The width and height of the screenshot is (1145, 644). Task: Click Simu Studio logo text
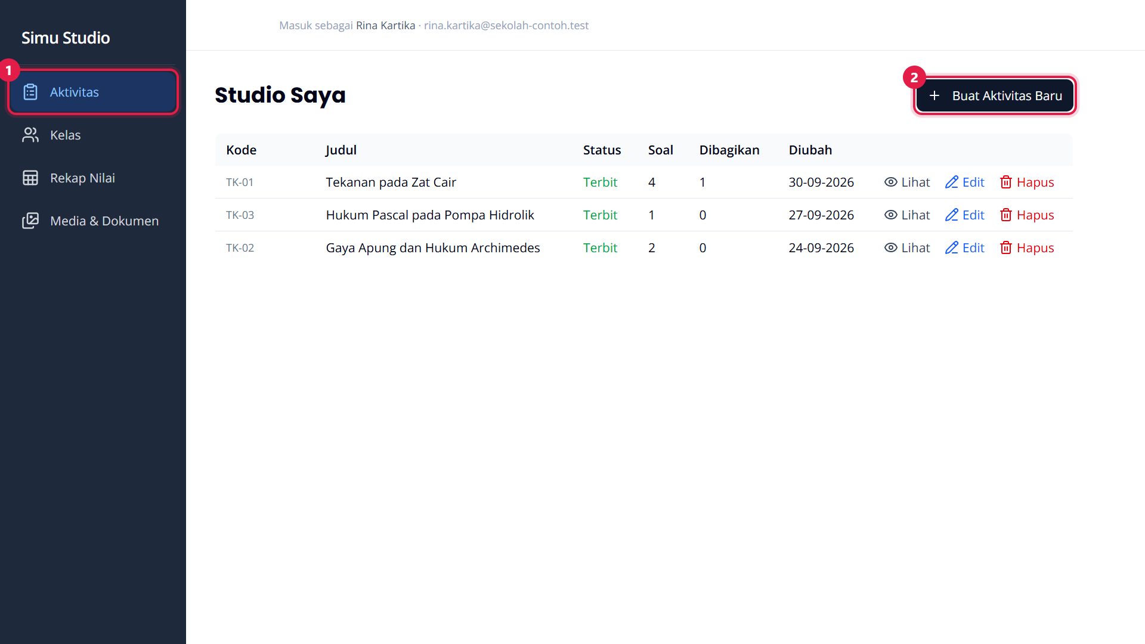(x=66, y=38)
